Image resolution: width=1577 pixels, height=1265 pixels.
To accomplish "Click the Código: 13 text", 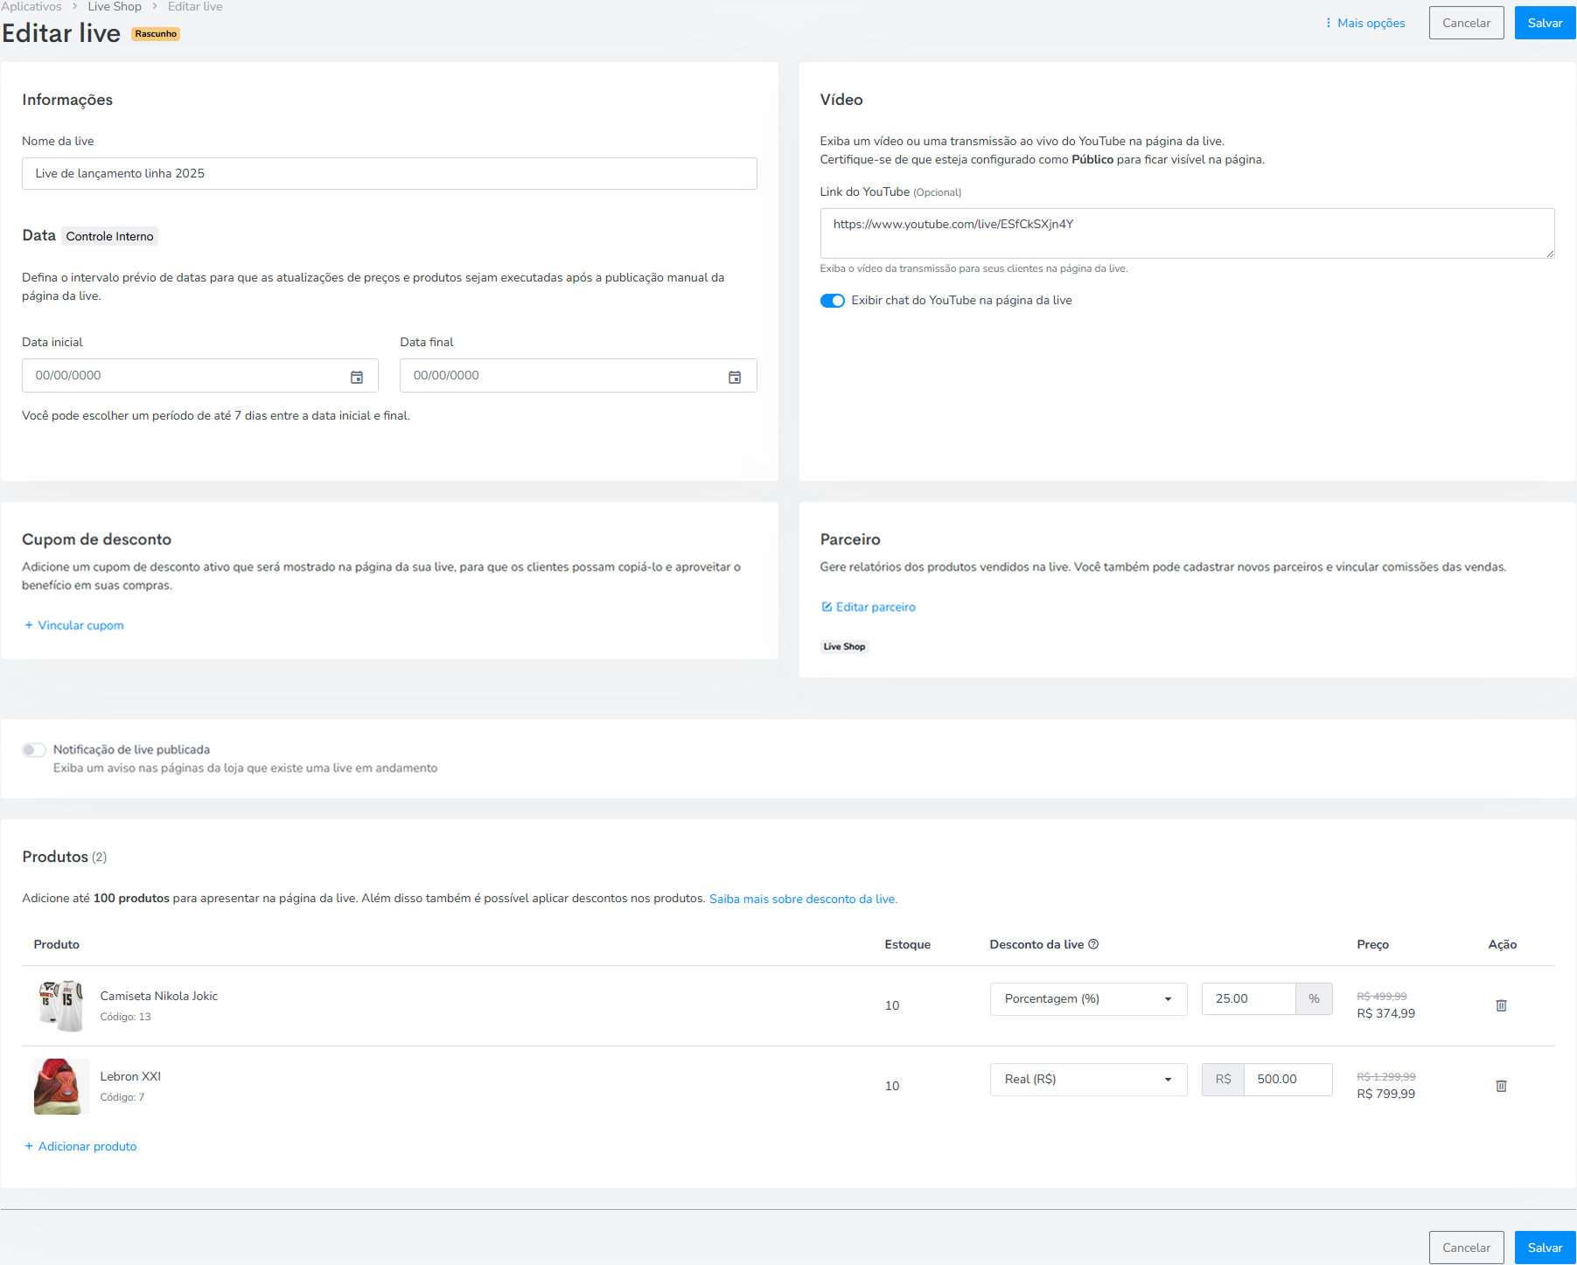I will tap(125, 1017).
